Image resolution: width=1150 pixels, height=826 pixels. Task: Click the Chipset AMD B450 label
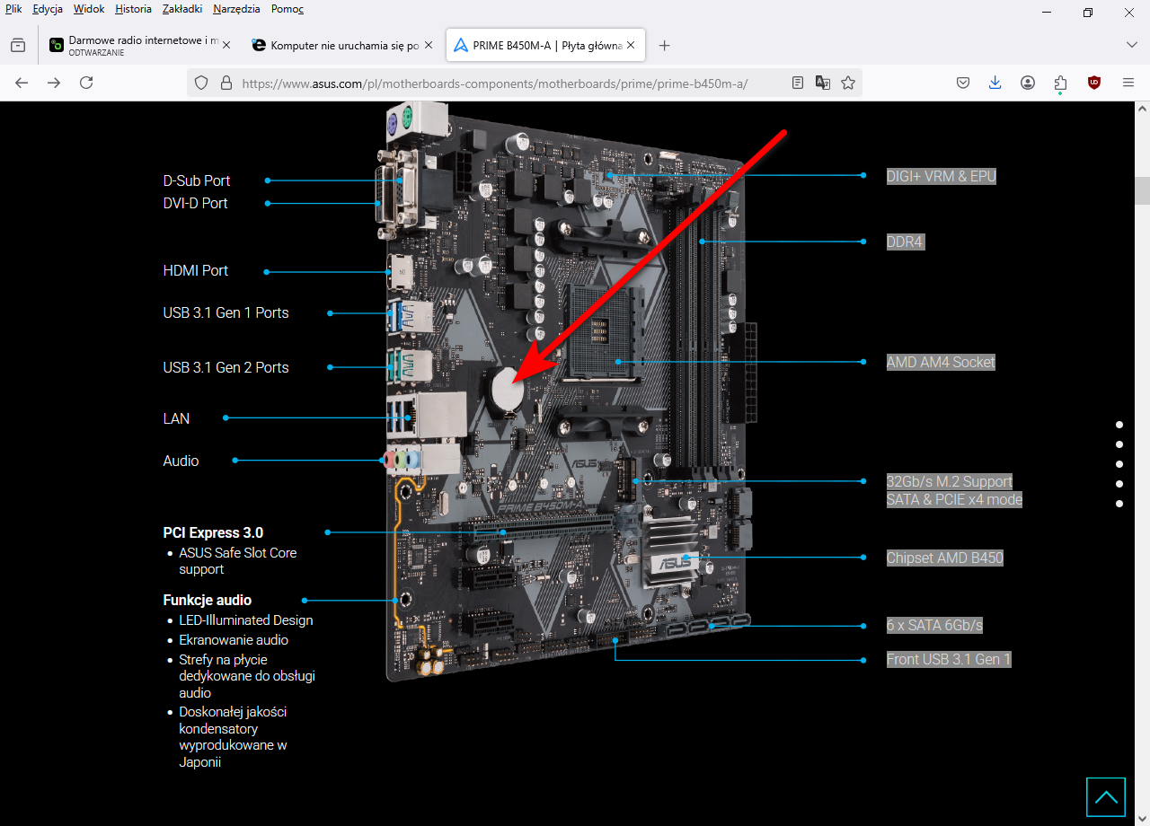coord(945,558)
